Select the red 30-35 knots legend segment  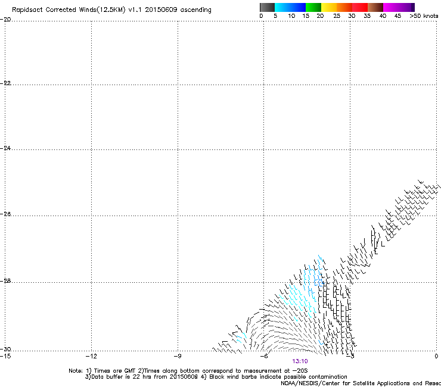point(360,7)
